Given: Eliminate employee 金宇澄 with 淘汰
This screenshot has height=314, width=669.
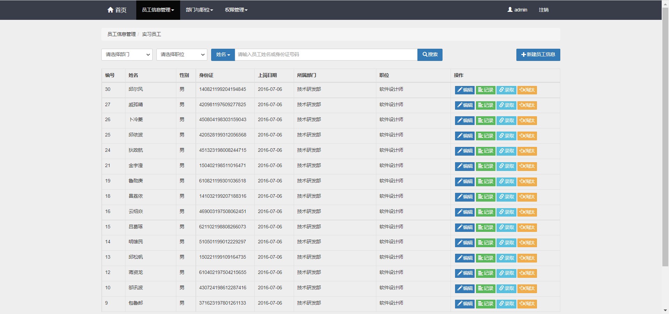Looking at the screenshot, I should 527,166.
